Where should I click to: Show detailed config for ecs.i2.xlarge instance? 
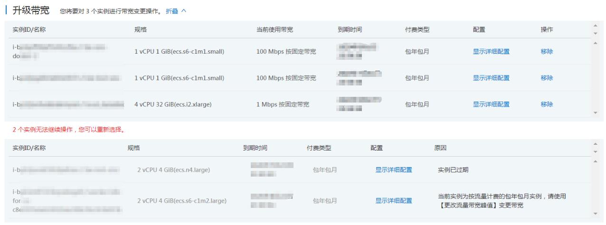[491, 104]
